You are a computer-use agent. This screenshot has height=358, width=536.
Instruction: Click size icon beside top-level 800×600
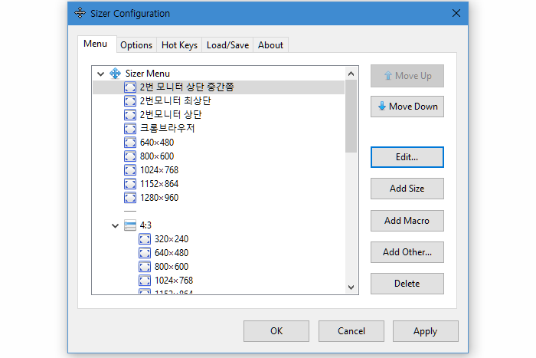130,156
